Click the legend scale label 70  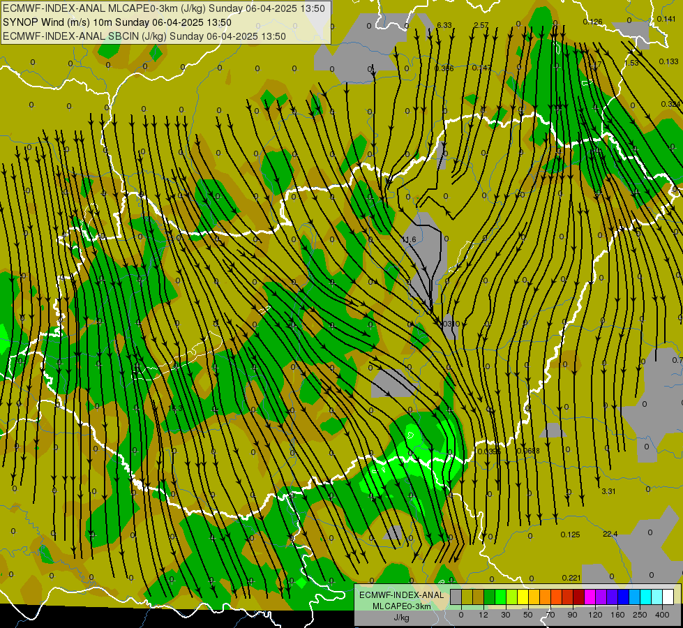coord(550,615)
